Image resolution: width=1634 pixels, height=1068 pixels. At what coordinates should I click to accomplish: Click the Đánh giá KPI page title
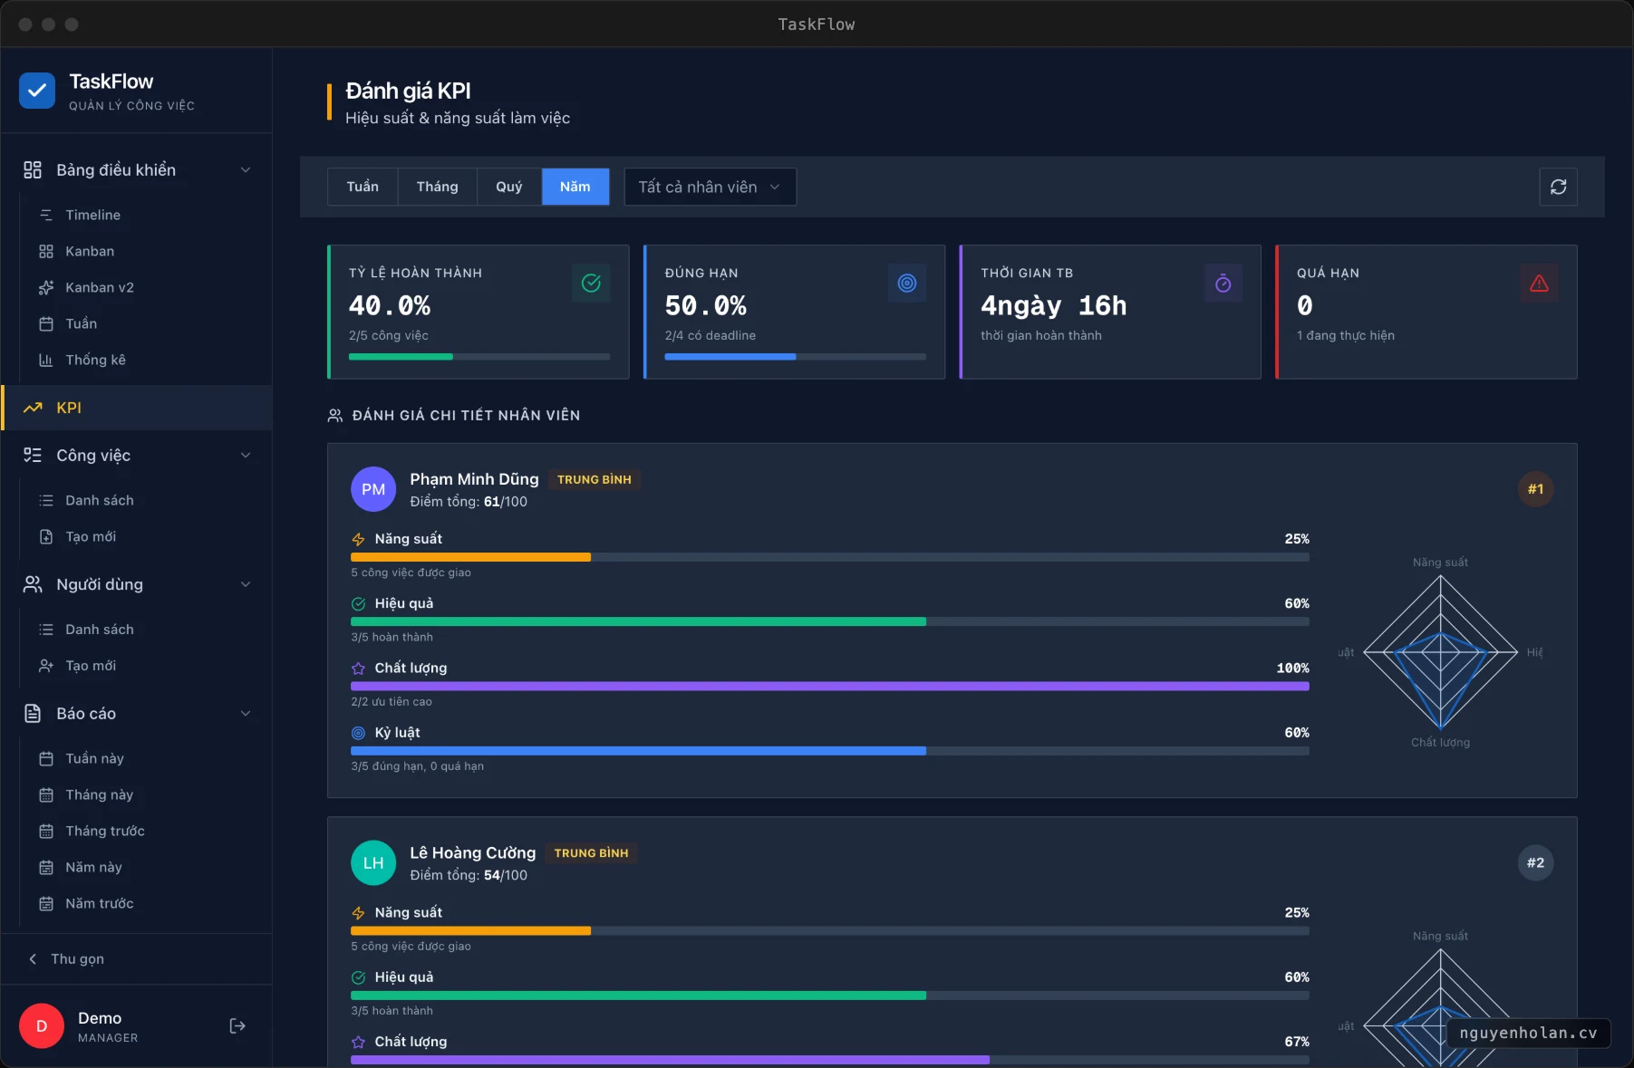408,91
